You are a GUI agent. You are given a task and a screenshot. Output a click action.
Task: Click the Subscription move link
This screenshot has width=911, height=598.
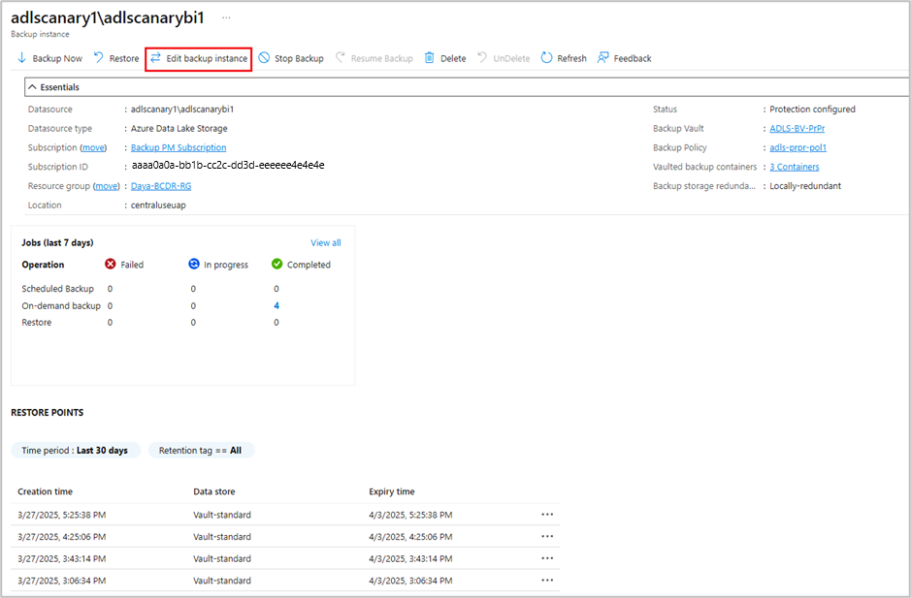pos(93,147)
